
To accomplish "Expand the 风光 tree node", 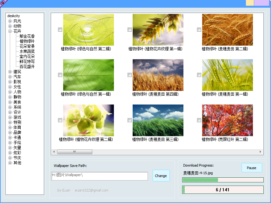I will click(x=10, y=21).
